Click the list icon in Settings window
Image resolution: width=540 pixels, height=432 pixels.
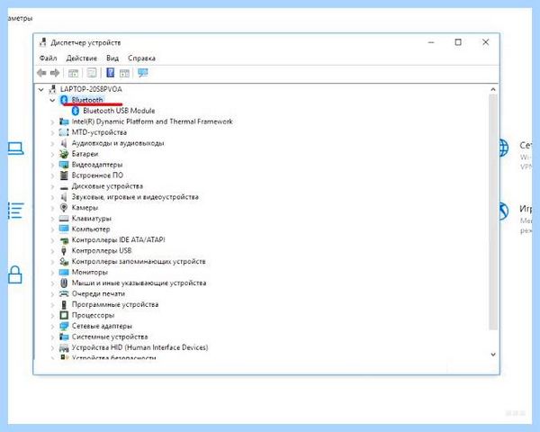16,211
